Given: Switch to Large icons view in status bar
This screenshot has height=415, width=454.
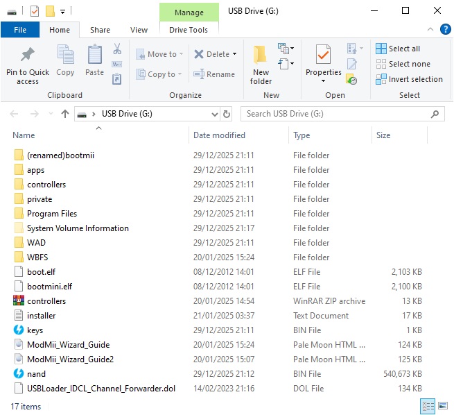Looking at the screenshot, I should pyautogui.click(x=443, y=406).
